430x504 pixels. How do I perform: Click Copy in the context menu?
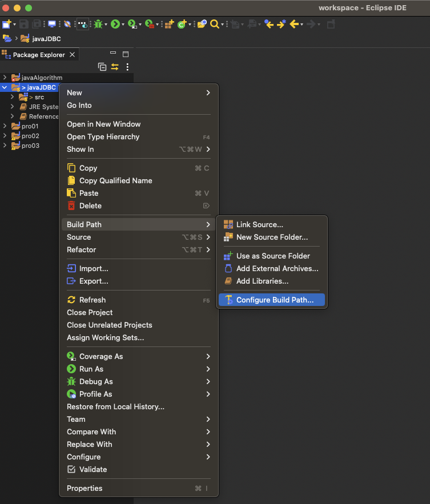(x=139, y=168)
